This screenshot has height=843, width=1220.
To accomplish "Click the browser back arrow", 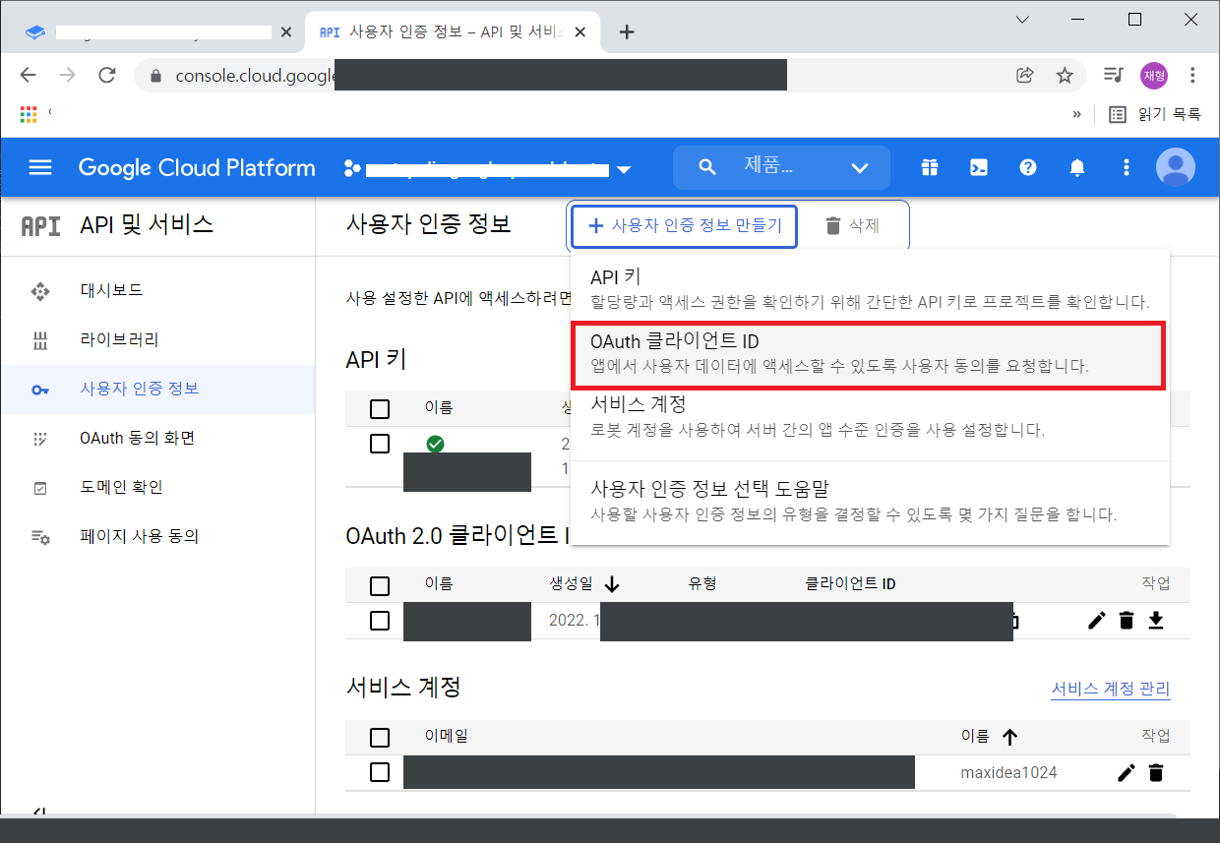I will click(28, 76).
